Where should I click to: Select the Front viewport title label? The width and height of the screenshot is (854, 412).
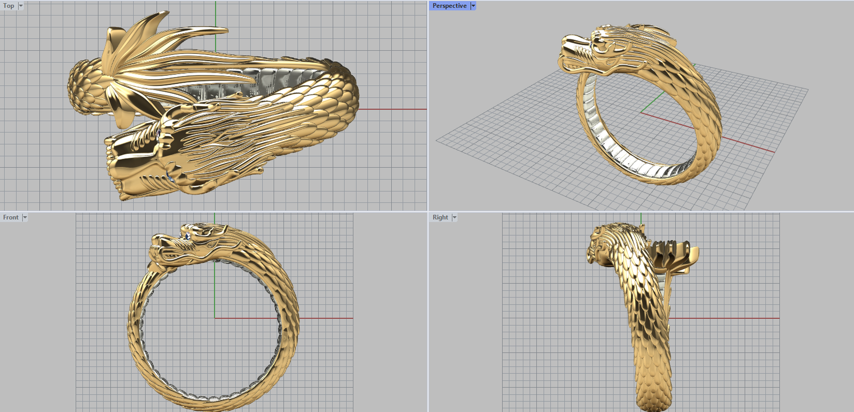coord(11,217)
